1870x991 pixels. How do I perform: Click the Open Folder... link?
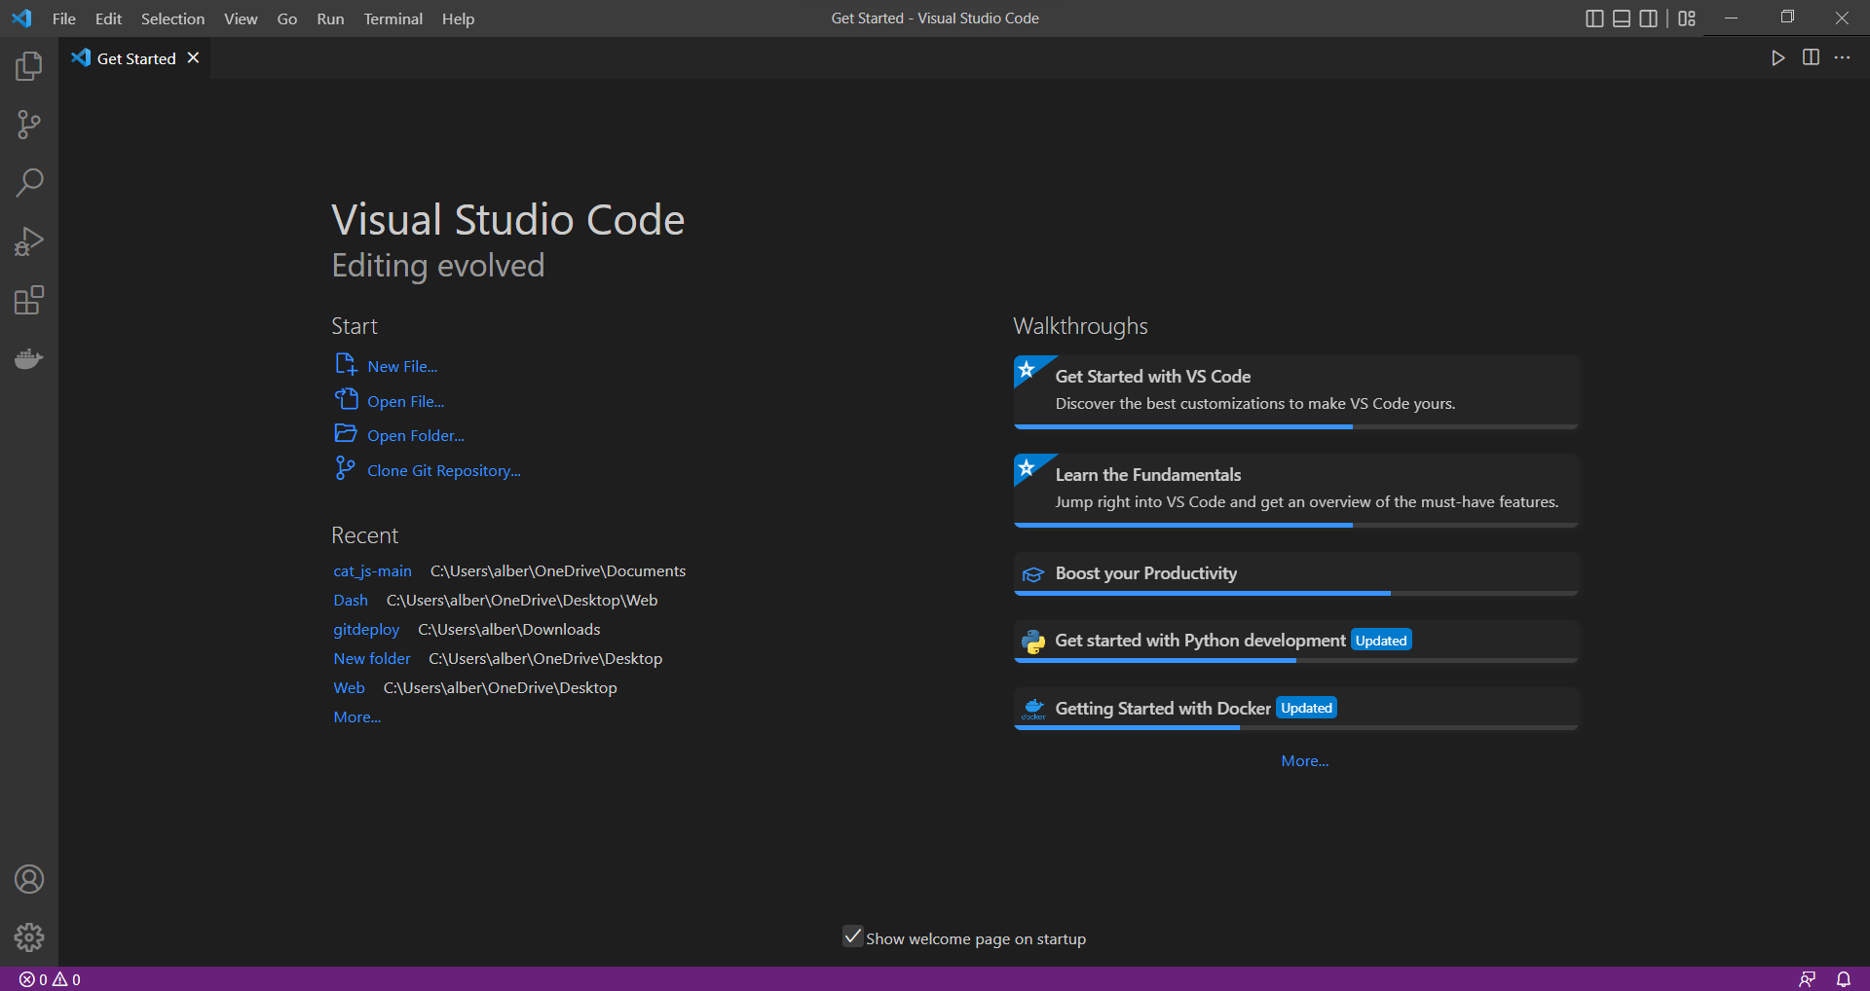pyautogui.click(x=416, y=435)
